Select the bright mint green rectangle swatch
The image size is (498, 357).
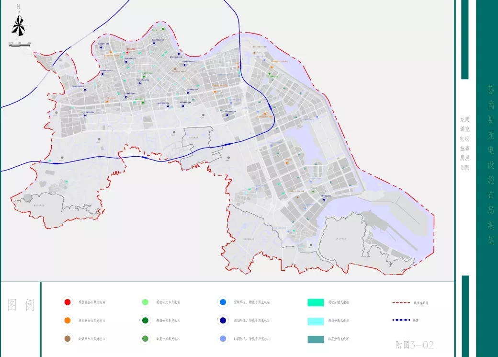pyautogui.click(x=316, y=302)
